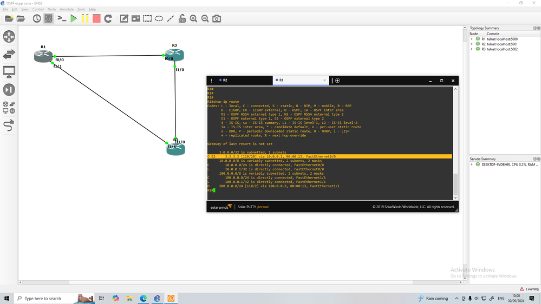This screenshot has height=304, width=541.
Task: Browse routers in device sidebar
Action: [9, 37]
